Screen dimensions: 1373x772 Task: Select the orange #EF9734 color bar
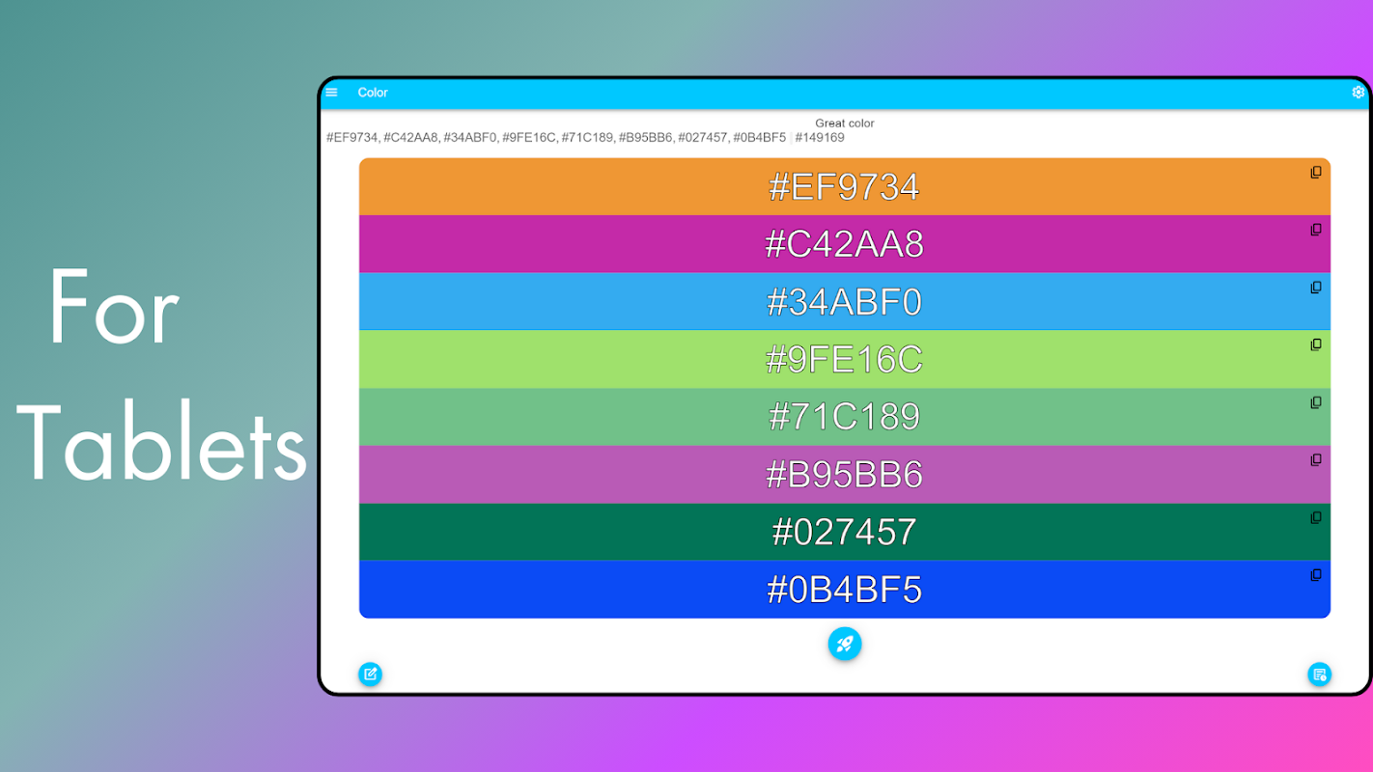click(x=845, y=186)
